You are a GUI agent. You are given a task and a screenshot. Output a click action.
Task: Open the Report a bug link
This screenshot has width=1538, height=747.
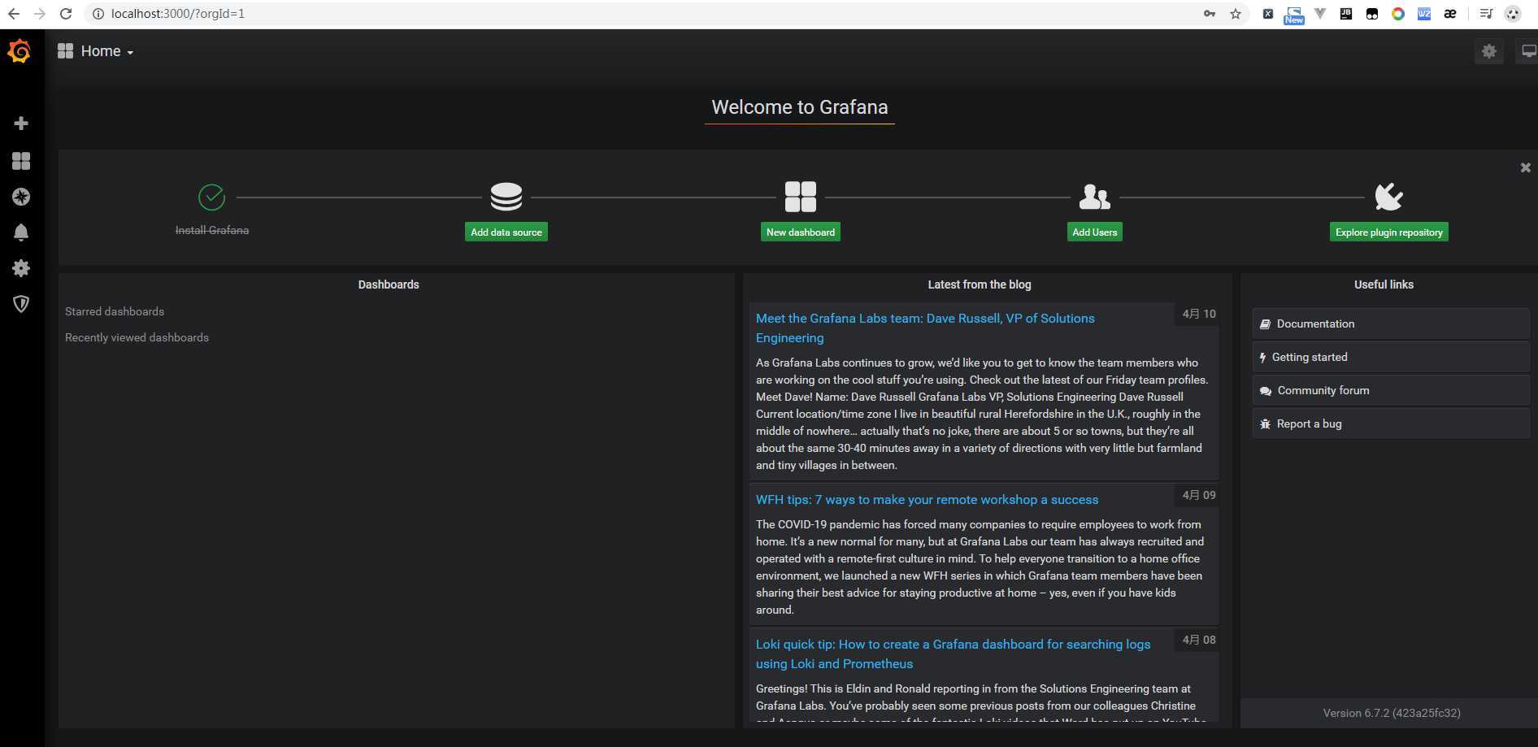click(1391, 423)
